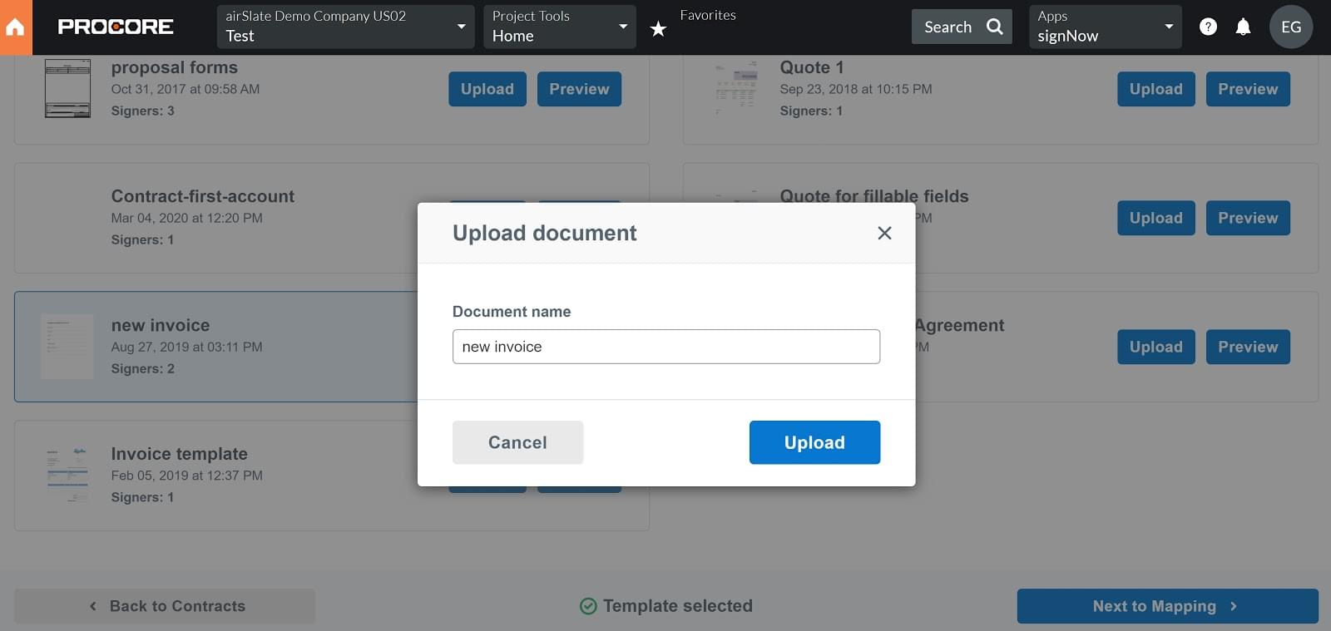The width and height of the screenshot is (1331, 631).
Task: Select the Invoice template title
Action: click(180, 454)
